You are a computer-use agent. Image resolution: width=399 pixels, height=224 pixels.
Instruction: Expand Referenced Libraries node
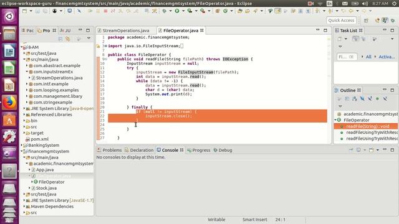pyautogui.click(x=24, y=114)
